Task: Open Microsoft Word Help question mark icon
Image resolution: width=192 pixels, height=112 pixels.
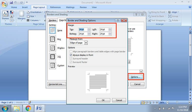Action: [x=190, y=7]
